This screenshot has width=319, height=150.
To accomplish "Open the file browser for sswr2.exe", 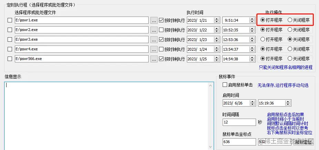I will pos(154,30).
